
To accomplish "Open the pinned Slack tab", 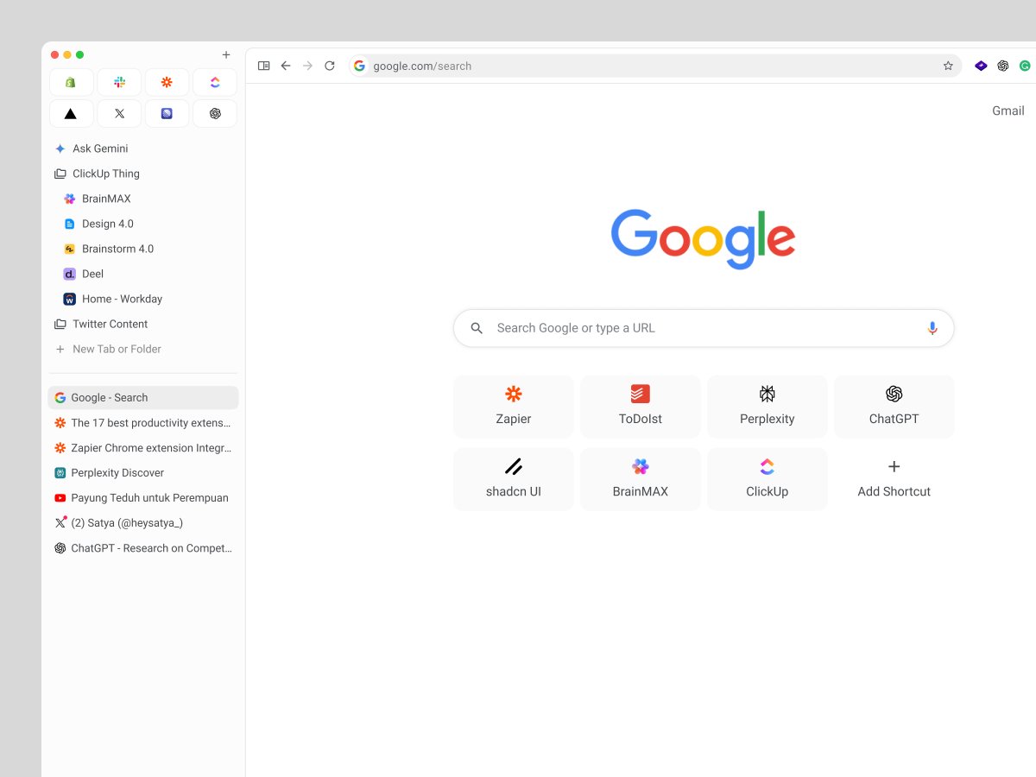I will click(119, 82).
